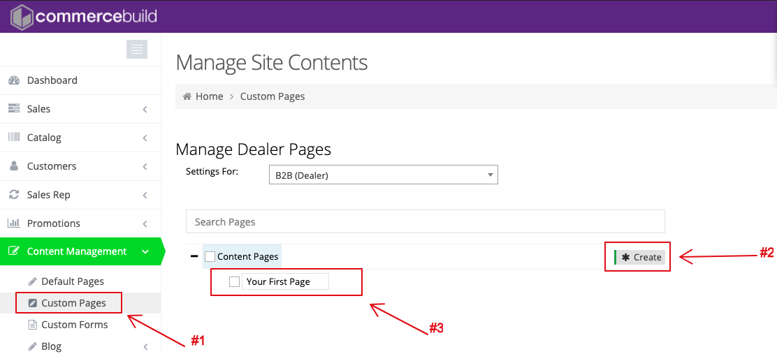Screen dimensions: 777x354
Task: Expand the Blog submenu chevron
Action: click(145, 347)
